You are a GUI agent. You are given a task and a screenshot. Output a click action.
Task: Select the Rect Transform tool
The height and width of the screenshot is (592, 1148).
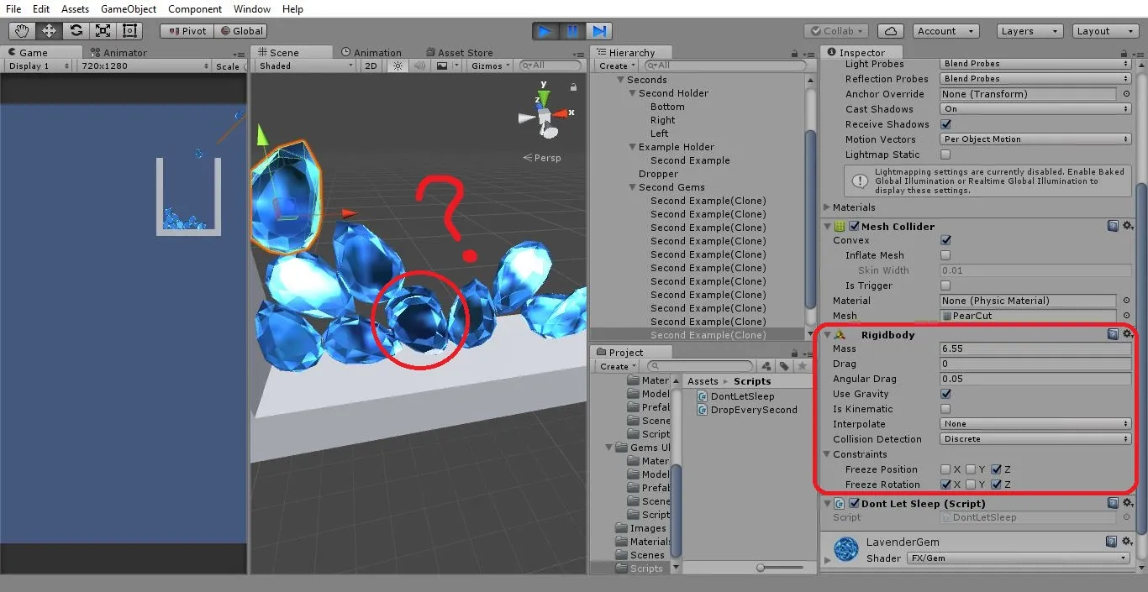point(130,31)
